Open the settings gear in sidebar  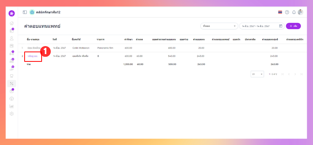pyautogui.click(x=12, y=114)
